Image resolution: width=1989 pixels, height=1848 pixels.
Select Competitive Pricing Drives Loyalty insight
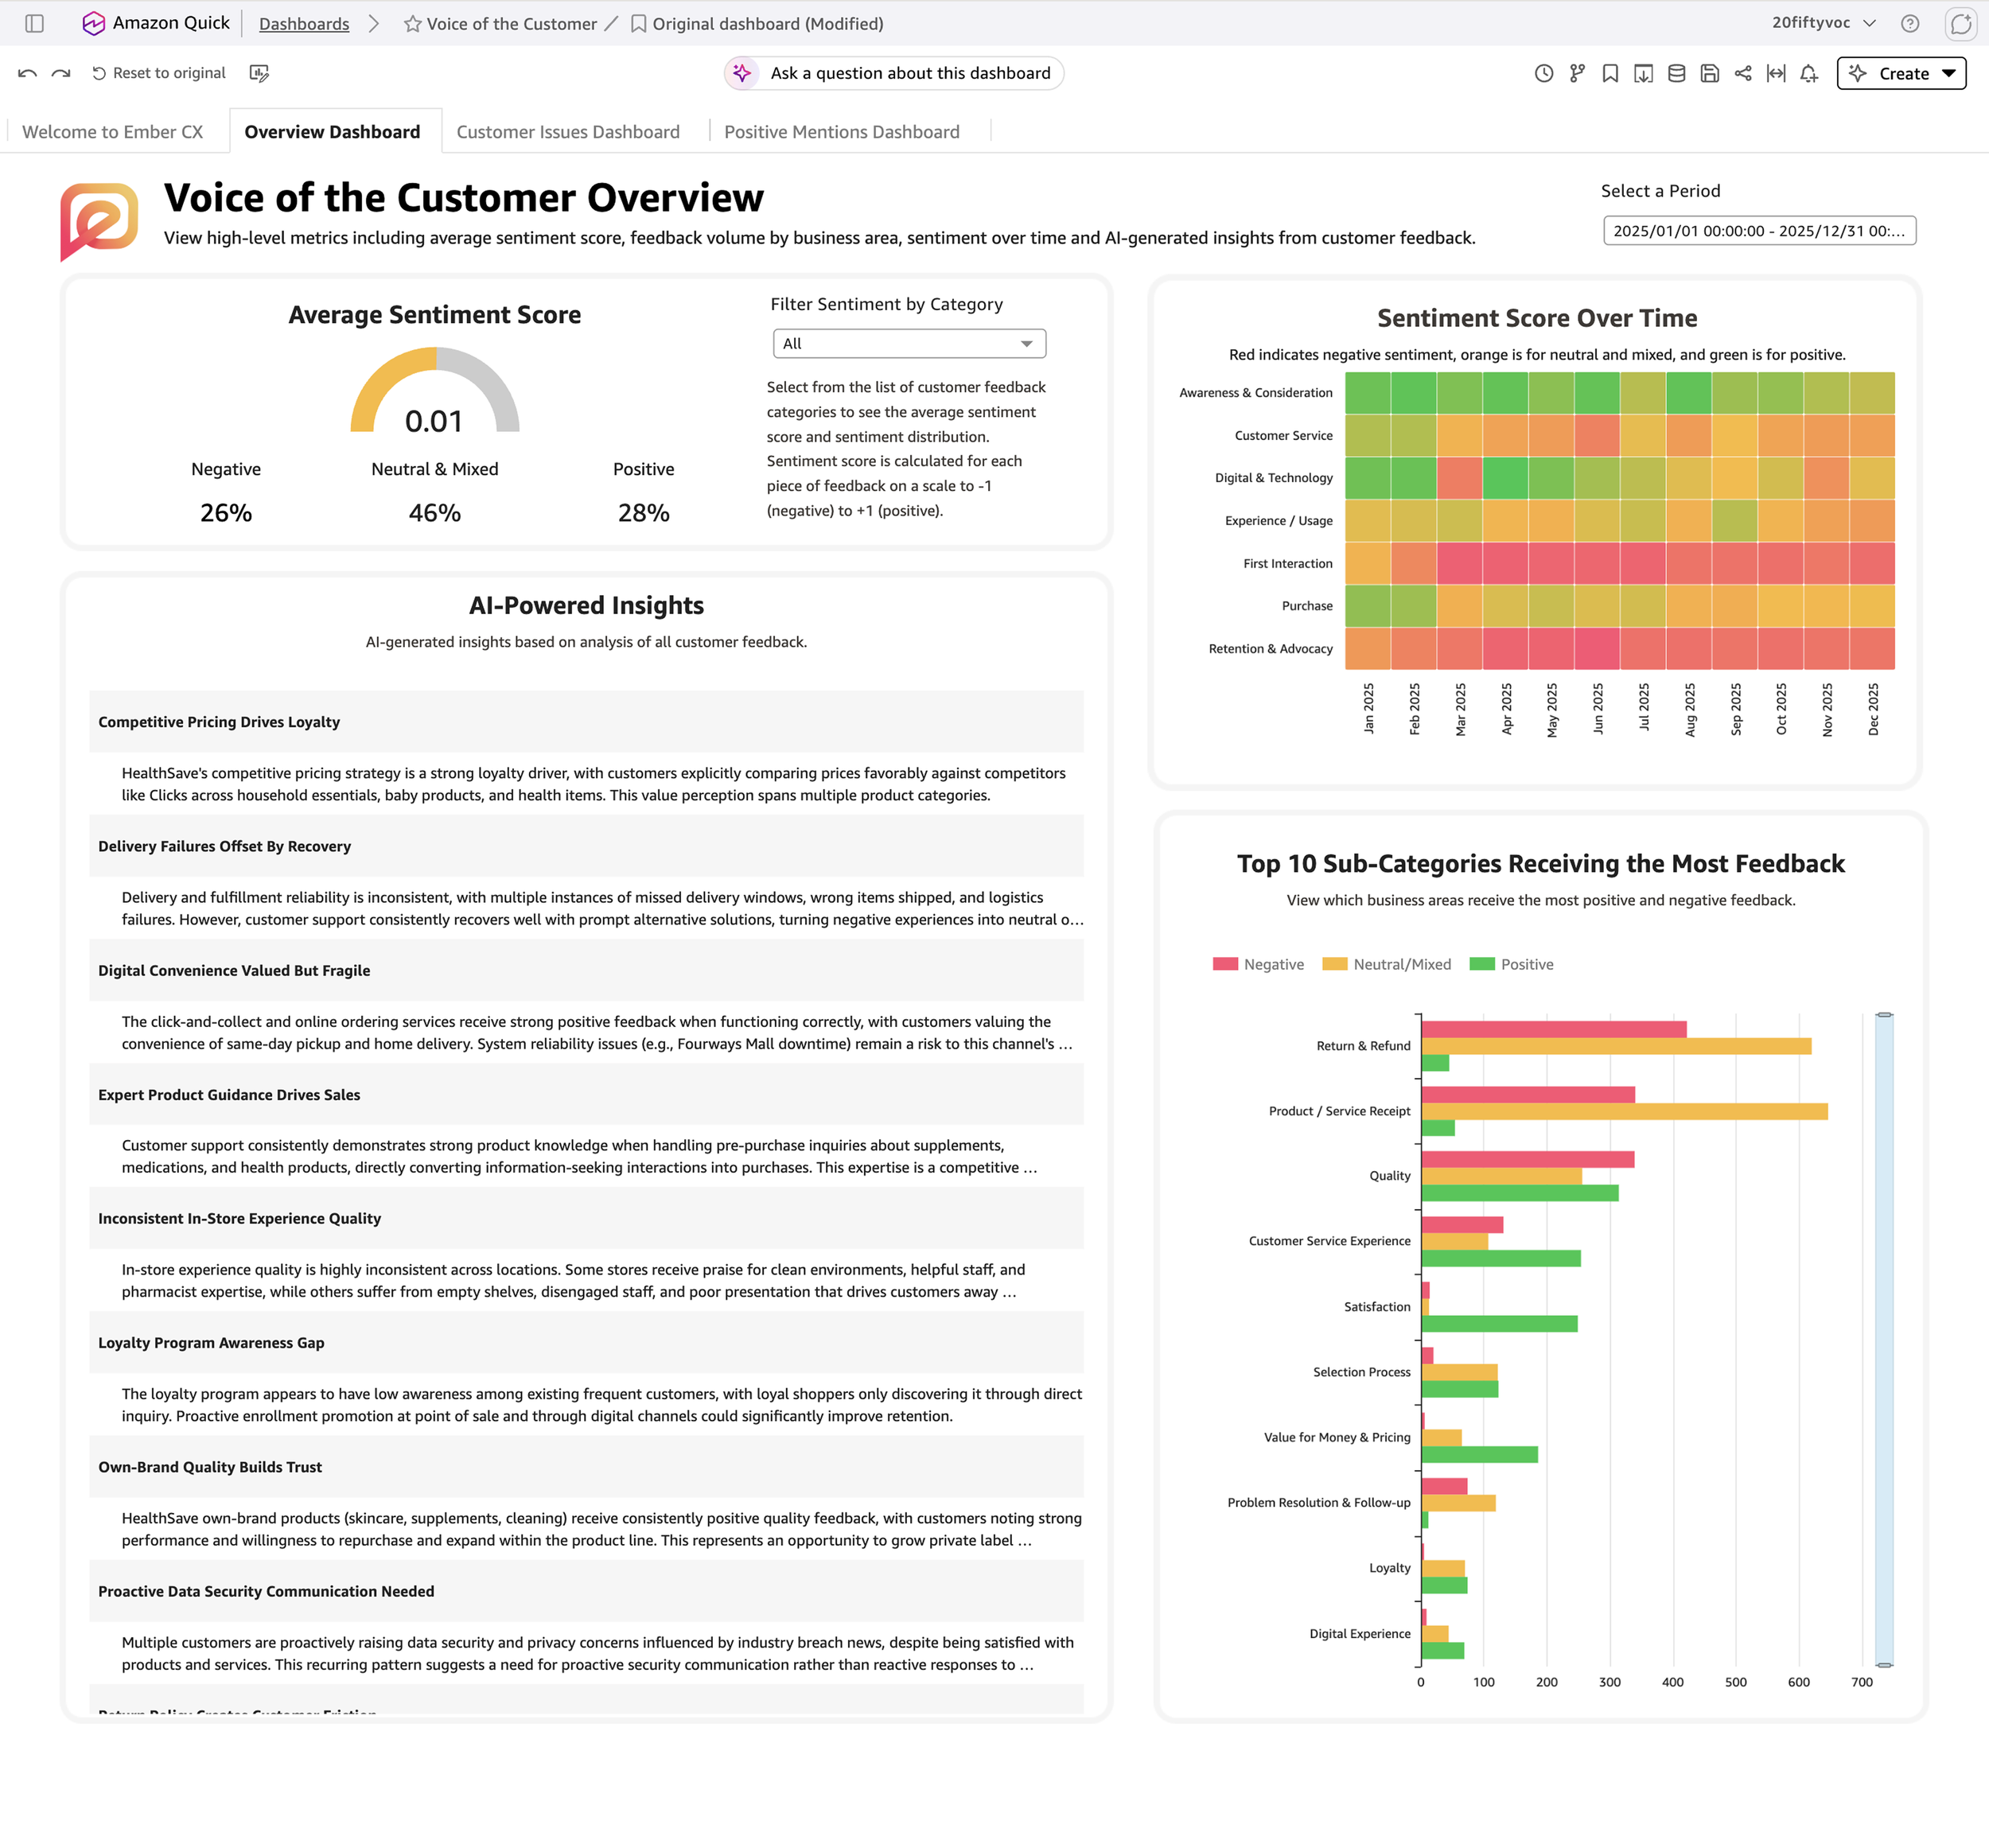click(x=586, y=722)
